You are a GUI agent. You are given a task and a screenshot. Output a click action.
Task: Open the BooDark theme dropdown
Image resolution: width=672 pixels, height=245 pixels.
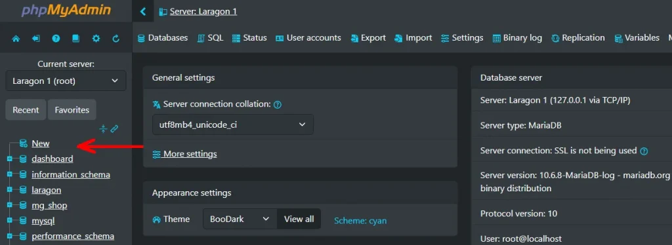240,219
